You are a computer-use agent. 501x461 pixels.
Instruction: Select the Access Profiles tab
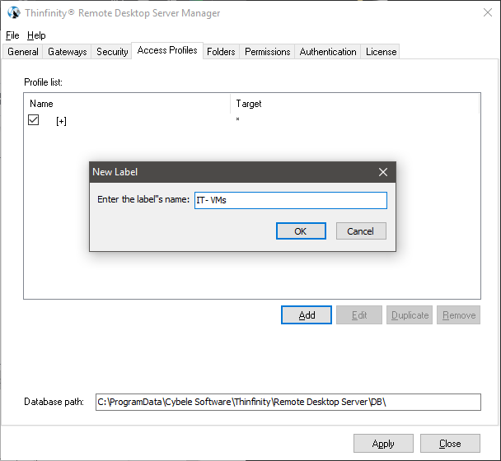(167, 50)
